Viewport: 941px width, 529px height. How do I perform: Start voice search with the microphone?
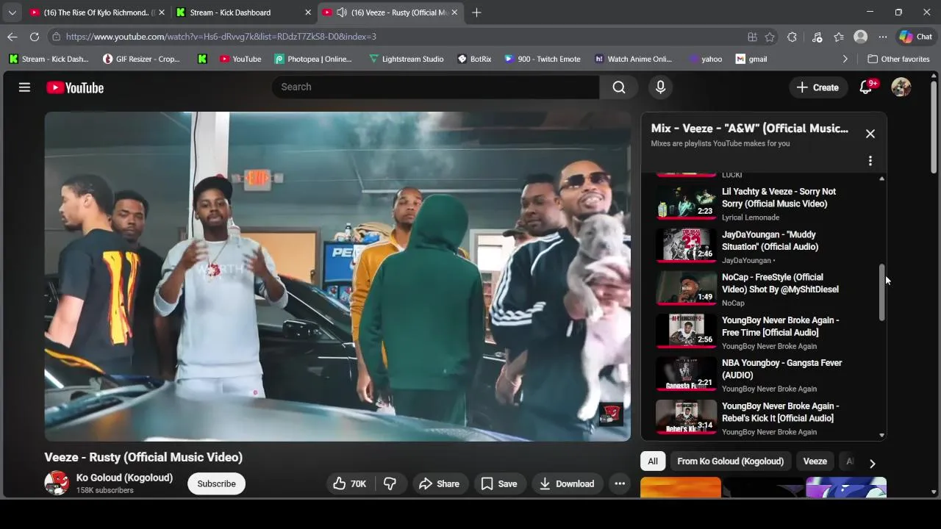tap(660, 87)
